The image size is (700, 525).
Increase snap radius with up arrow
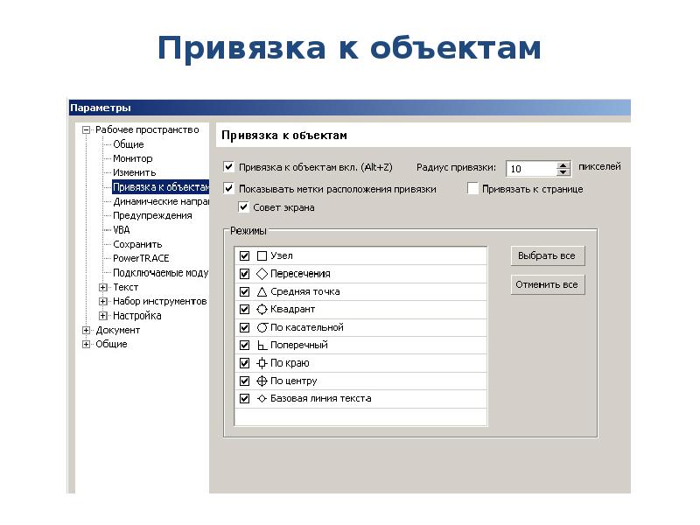point(563,164)
